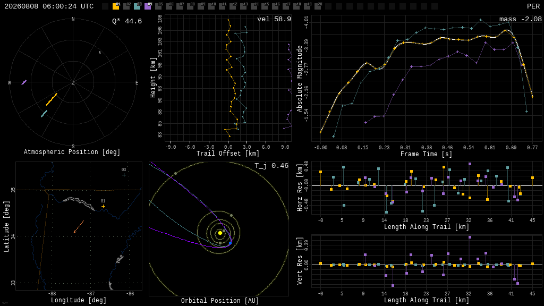The height and width of the screenshot is (306, 544).
Task: Click the gray station 05 indicator
Action: click(x=158, y=6)
